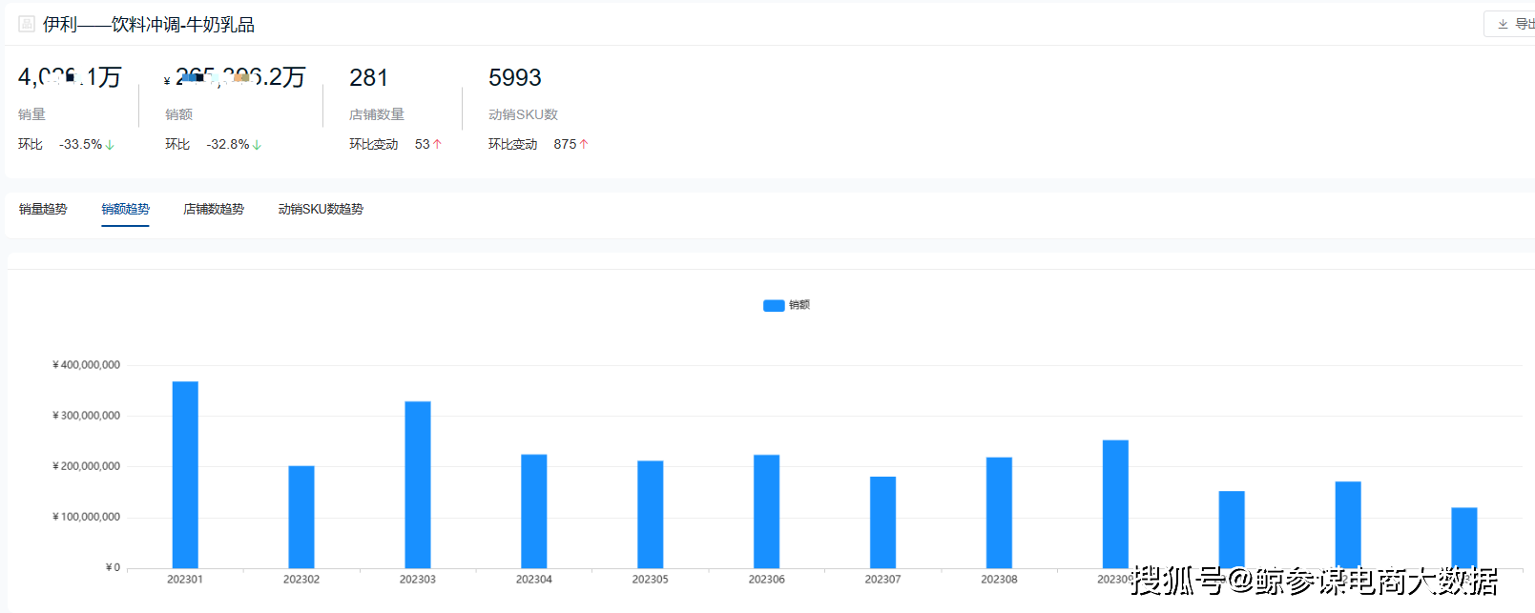Screen dimensions: 1535x613
Task: Click the 202305 x-axis label
Action: coord(651,580)
